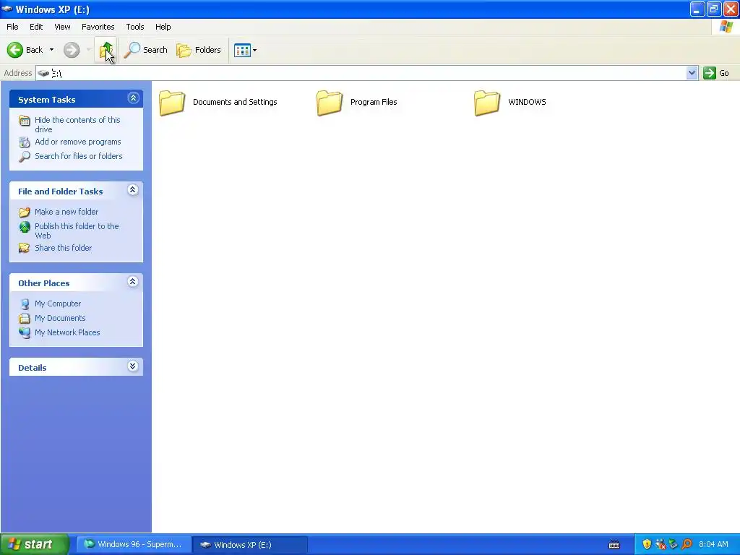Click Share this folder link
Image resolution: width=740 pixels, height=555 pixels.
(64, 248)
